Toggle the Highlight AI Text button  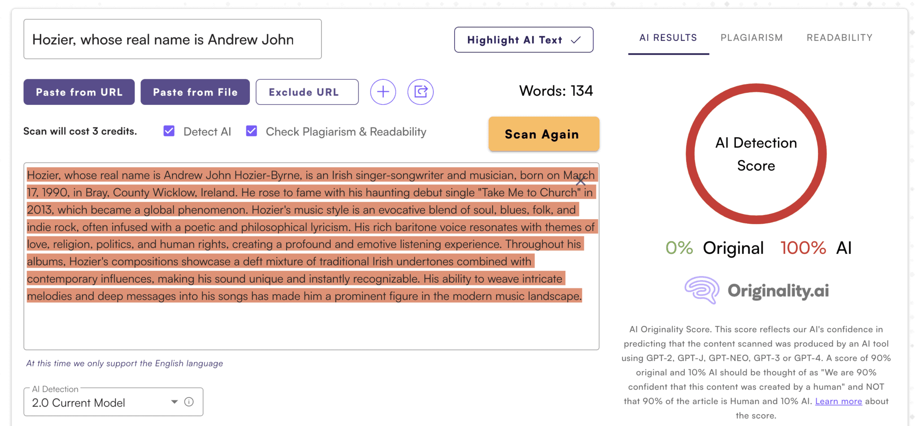coord(523,40)
